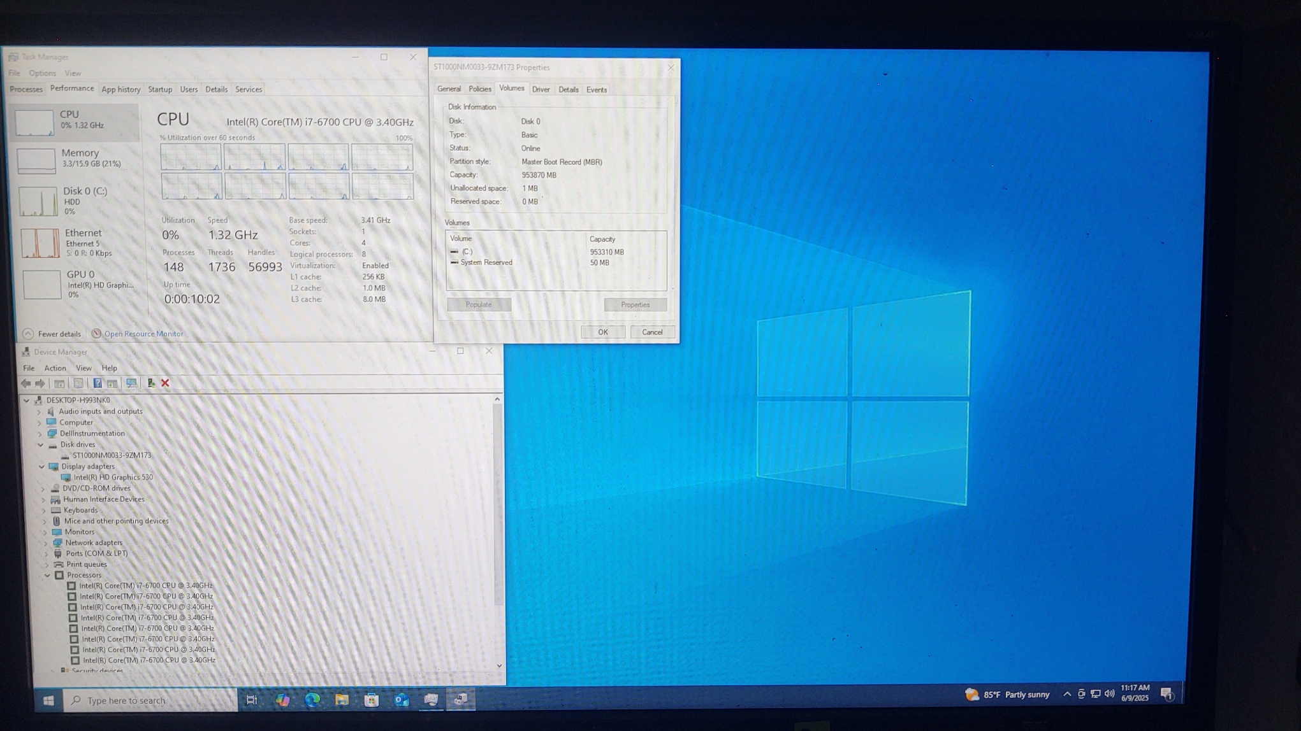
Task: Click the Device Manager vertical scrollbar down arrow
Action: coord(498,666)
